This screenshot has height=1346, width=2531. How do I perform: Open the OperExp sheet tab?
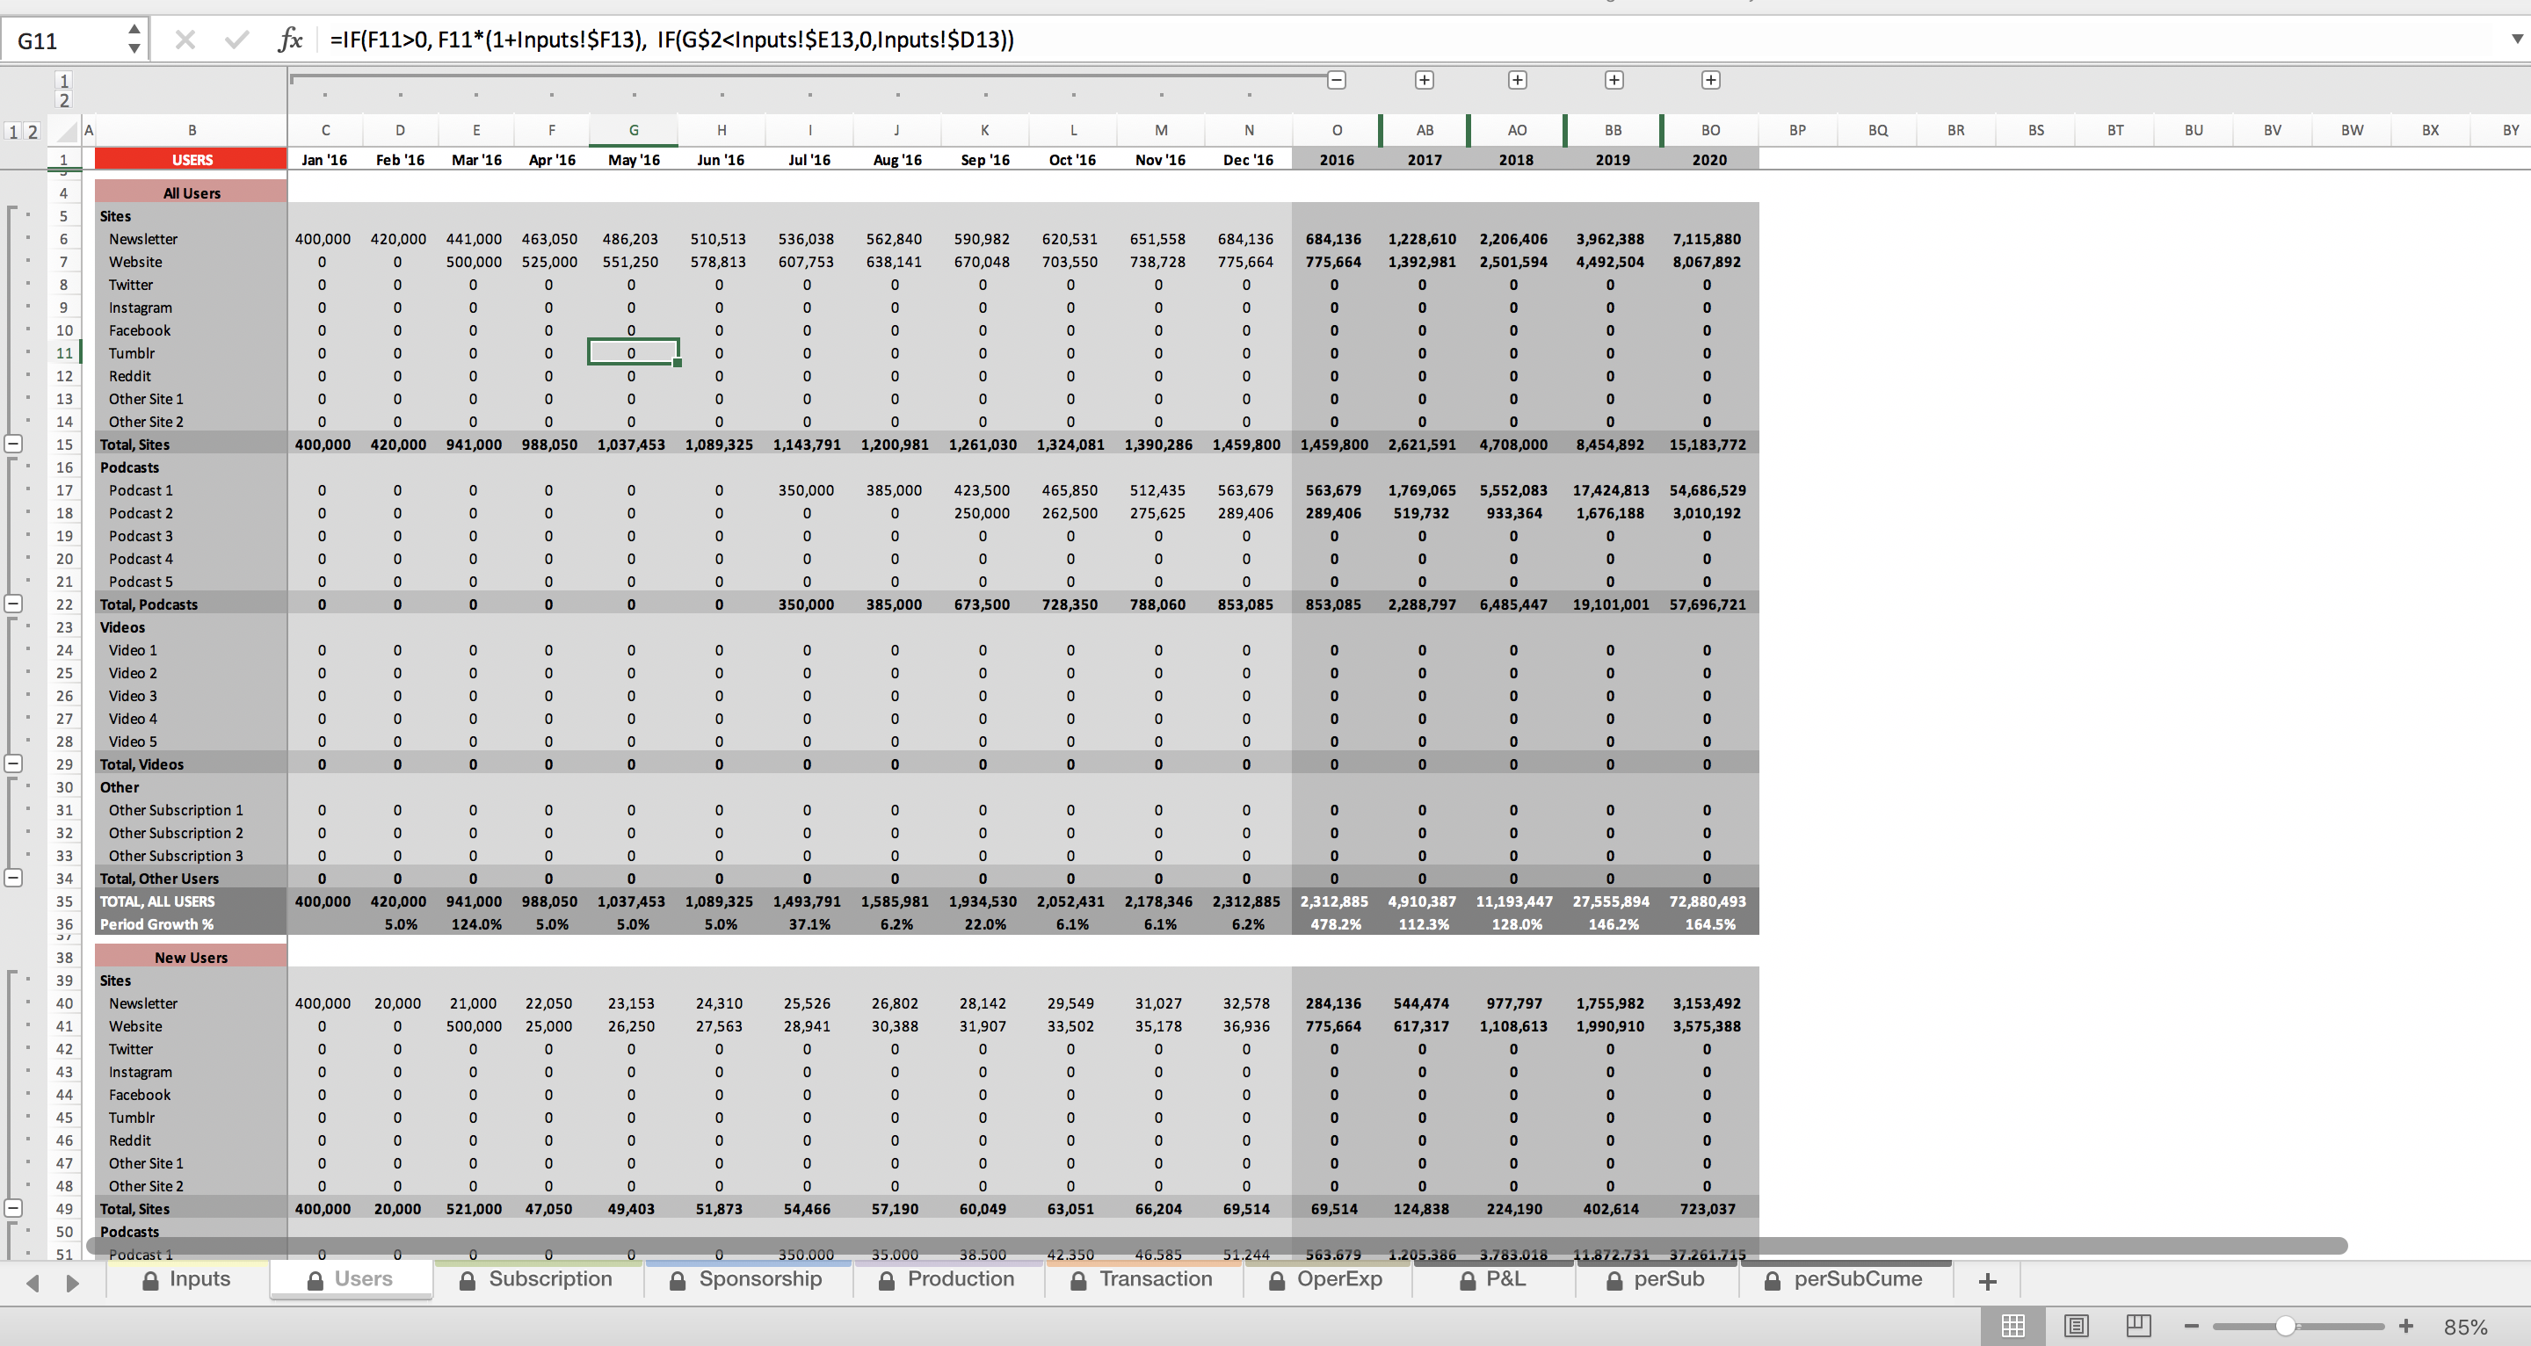pos(1326,1279)
